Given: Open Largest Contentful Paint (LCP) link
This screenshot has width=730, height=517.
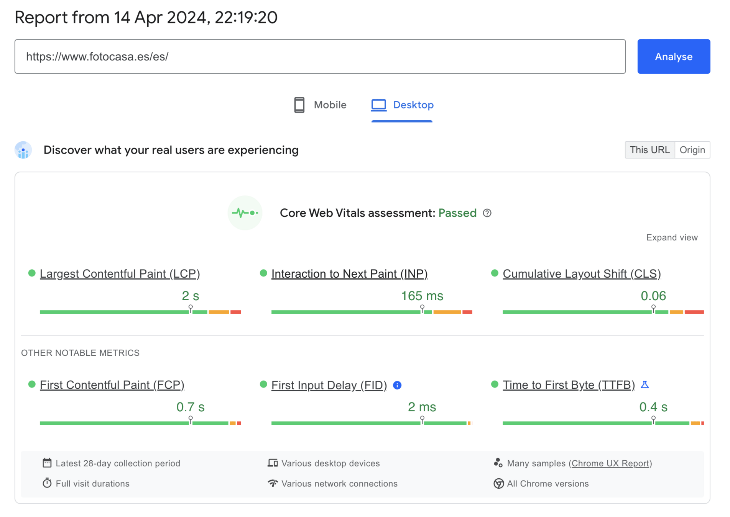Looking at the screenshot, I should tap(120, 274).
